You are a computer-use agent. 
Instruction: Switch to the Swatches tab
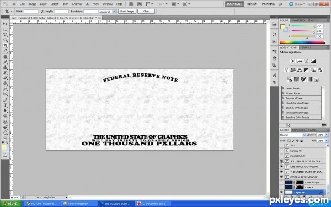pyautogui.click(x=298, y=20)
